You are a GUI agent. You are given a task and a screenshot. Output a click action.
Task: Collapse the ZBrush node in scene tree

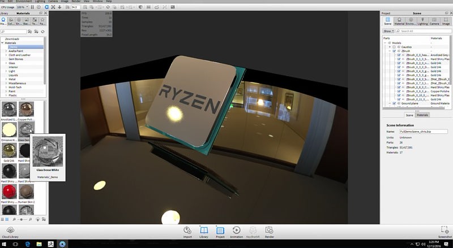click(x=390, y=51)
